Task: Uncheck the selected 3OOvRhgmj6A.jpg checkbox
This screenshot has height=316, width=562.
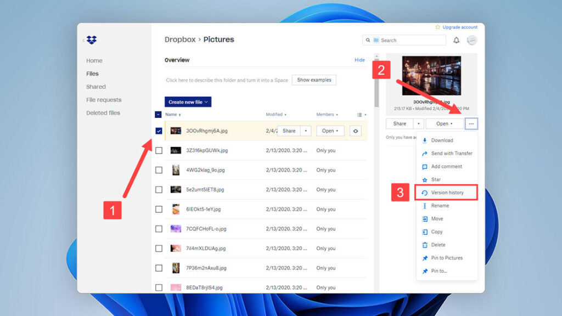Action: [159, 131]
